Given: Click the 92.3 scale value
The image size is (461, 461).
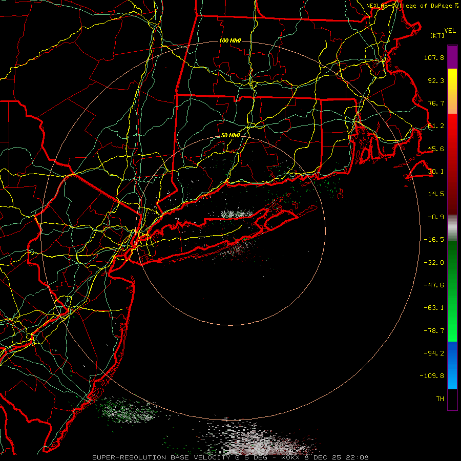Looking at the screenshot, I should [436, 80].
